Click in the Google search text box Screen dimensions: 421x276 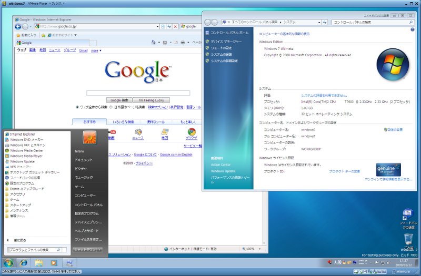(x=138, y=93)
